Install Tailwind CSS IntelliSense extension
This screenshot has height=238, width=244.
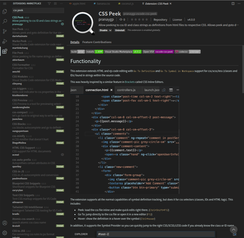[60, 214]
